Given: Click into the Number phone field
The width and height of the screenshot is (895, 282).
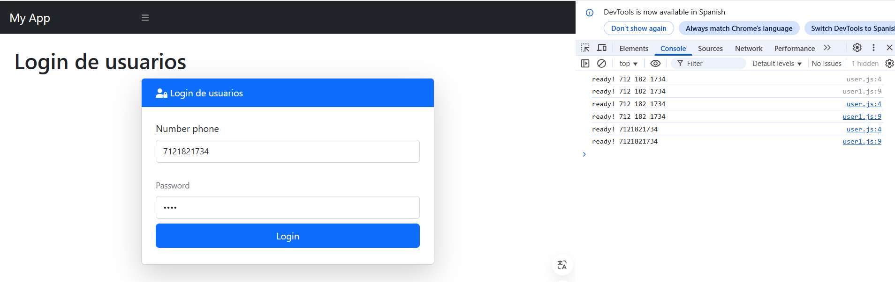Looking at the screenshot, I should (288, 152).
